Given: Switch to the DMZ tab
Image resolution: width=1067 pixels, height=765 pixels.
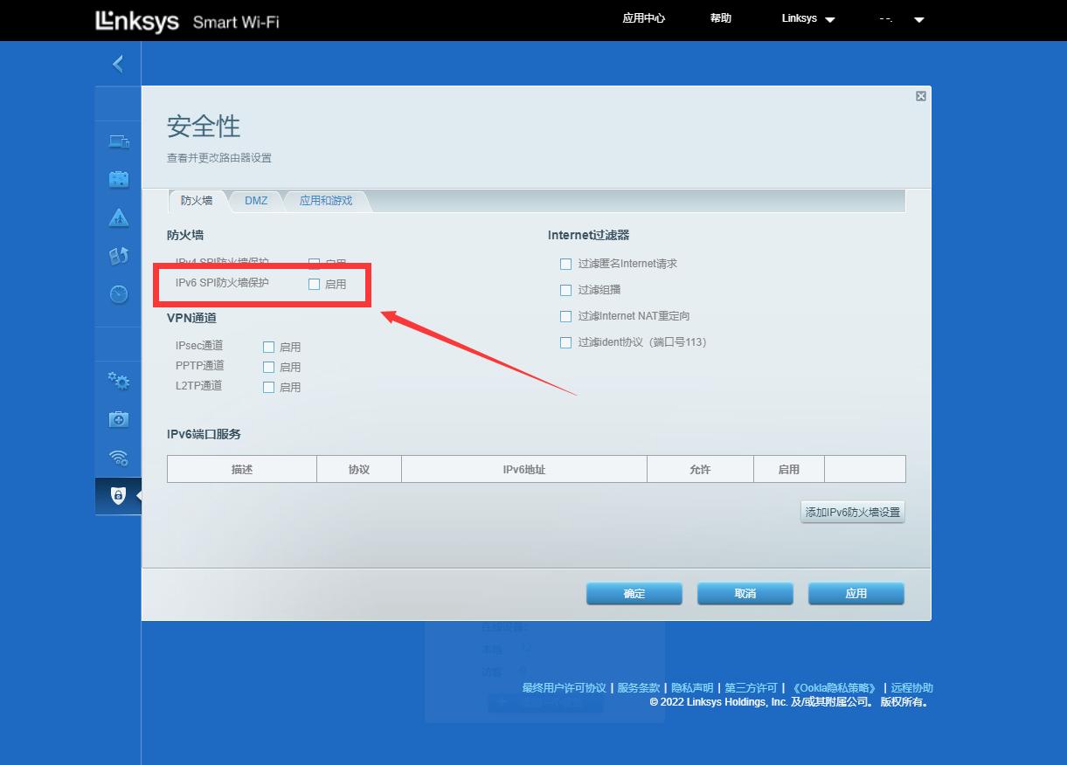Looking at the screenshot, I should point(255,200).
